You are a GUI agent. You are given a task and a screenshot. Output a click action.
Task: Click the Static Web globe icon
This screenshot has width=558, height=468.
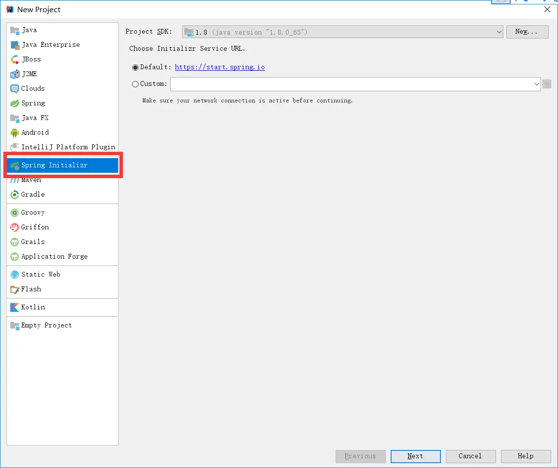15,275
